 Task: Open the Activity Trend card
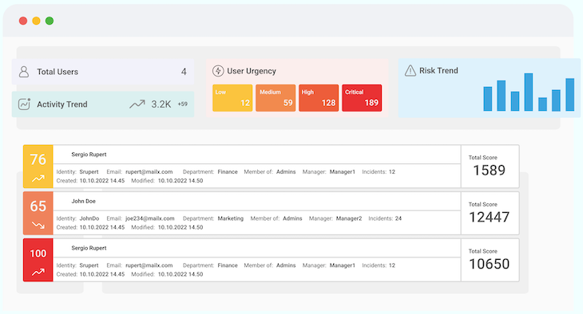[x=103, y=104]
